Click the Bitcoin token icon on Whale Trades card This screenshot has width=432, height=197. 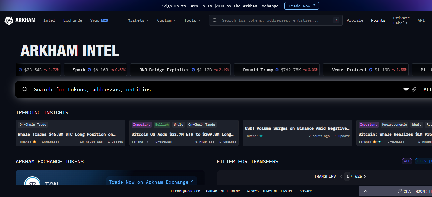(x=34, y=142)
